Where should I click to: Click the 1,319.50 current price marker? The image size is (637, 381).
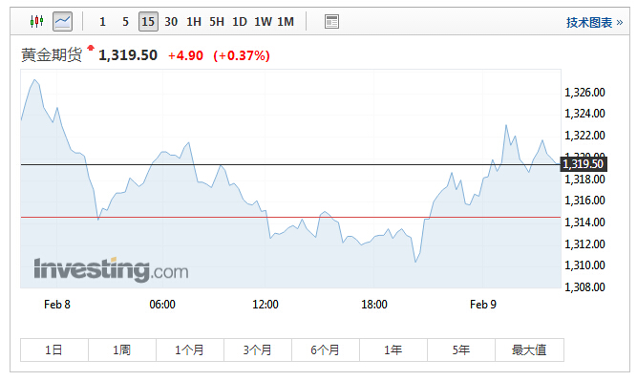tap(584, 164)
